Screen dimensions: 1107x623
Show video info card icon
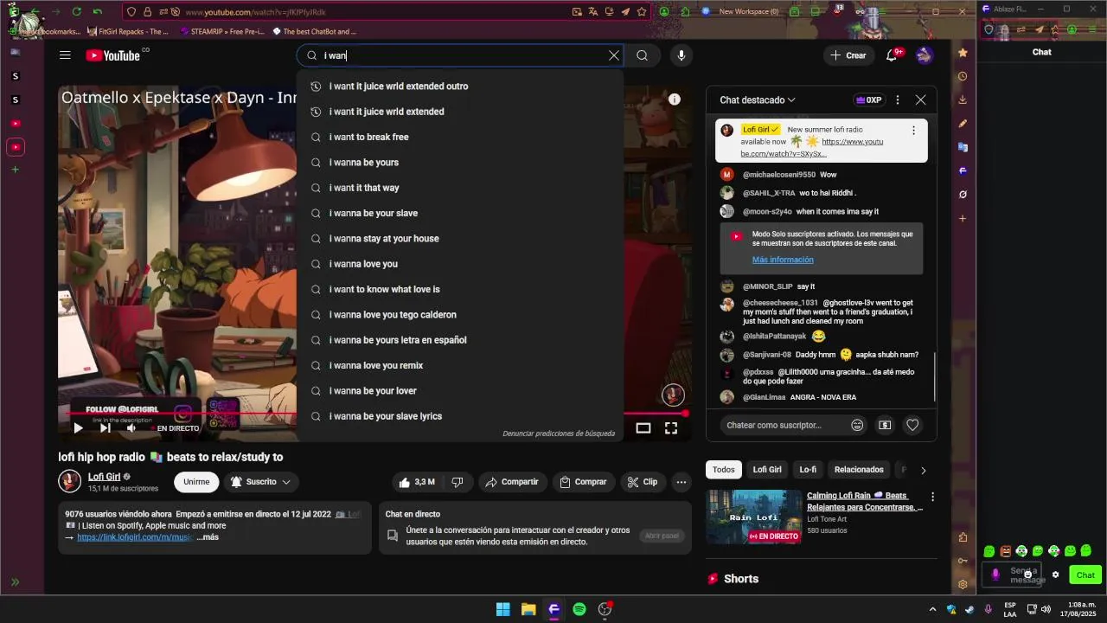pos(675,100)
